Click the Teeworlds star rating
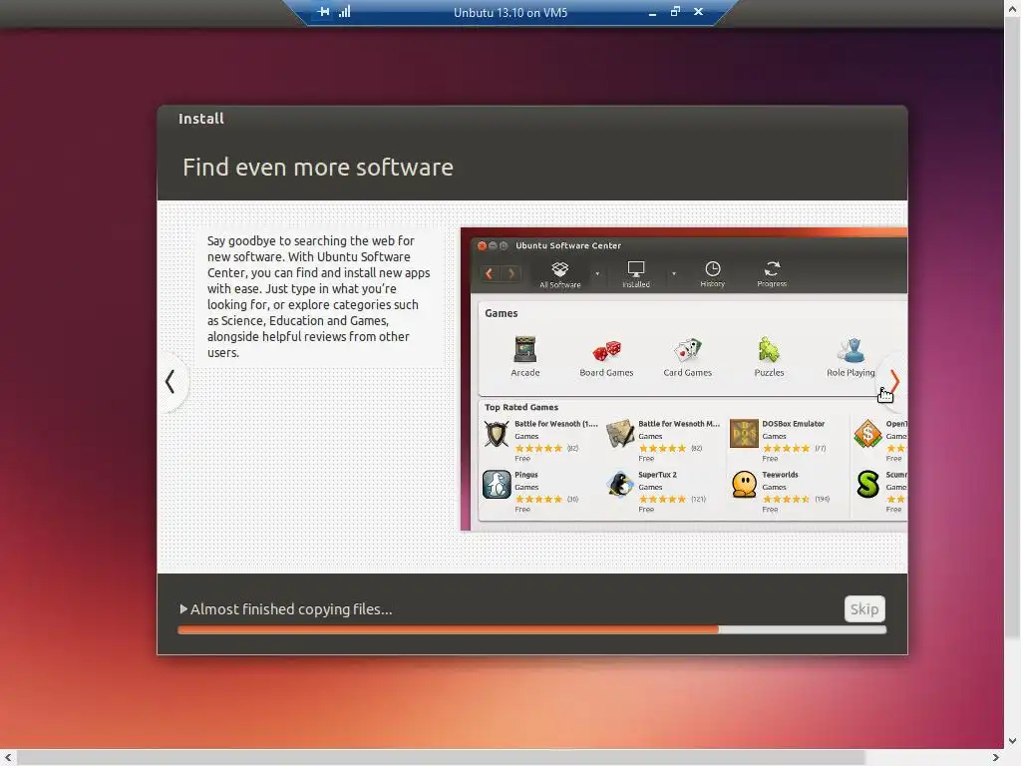The height and width of the screenshot is (766, 1021). click(x=786, y=499)
